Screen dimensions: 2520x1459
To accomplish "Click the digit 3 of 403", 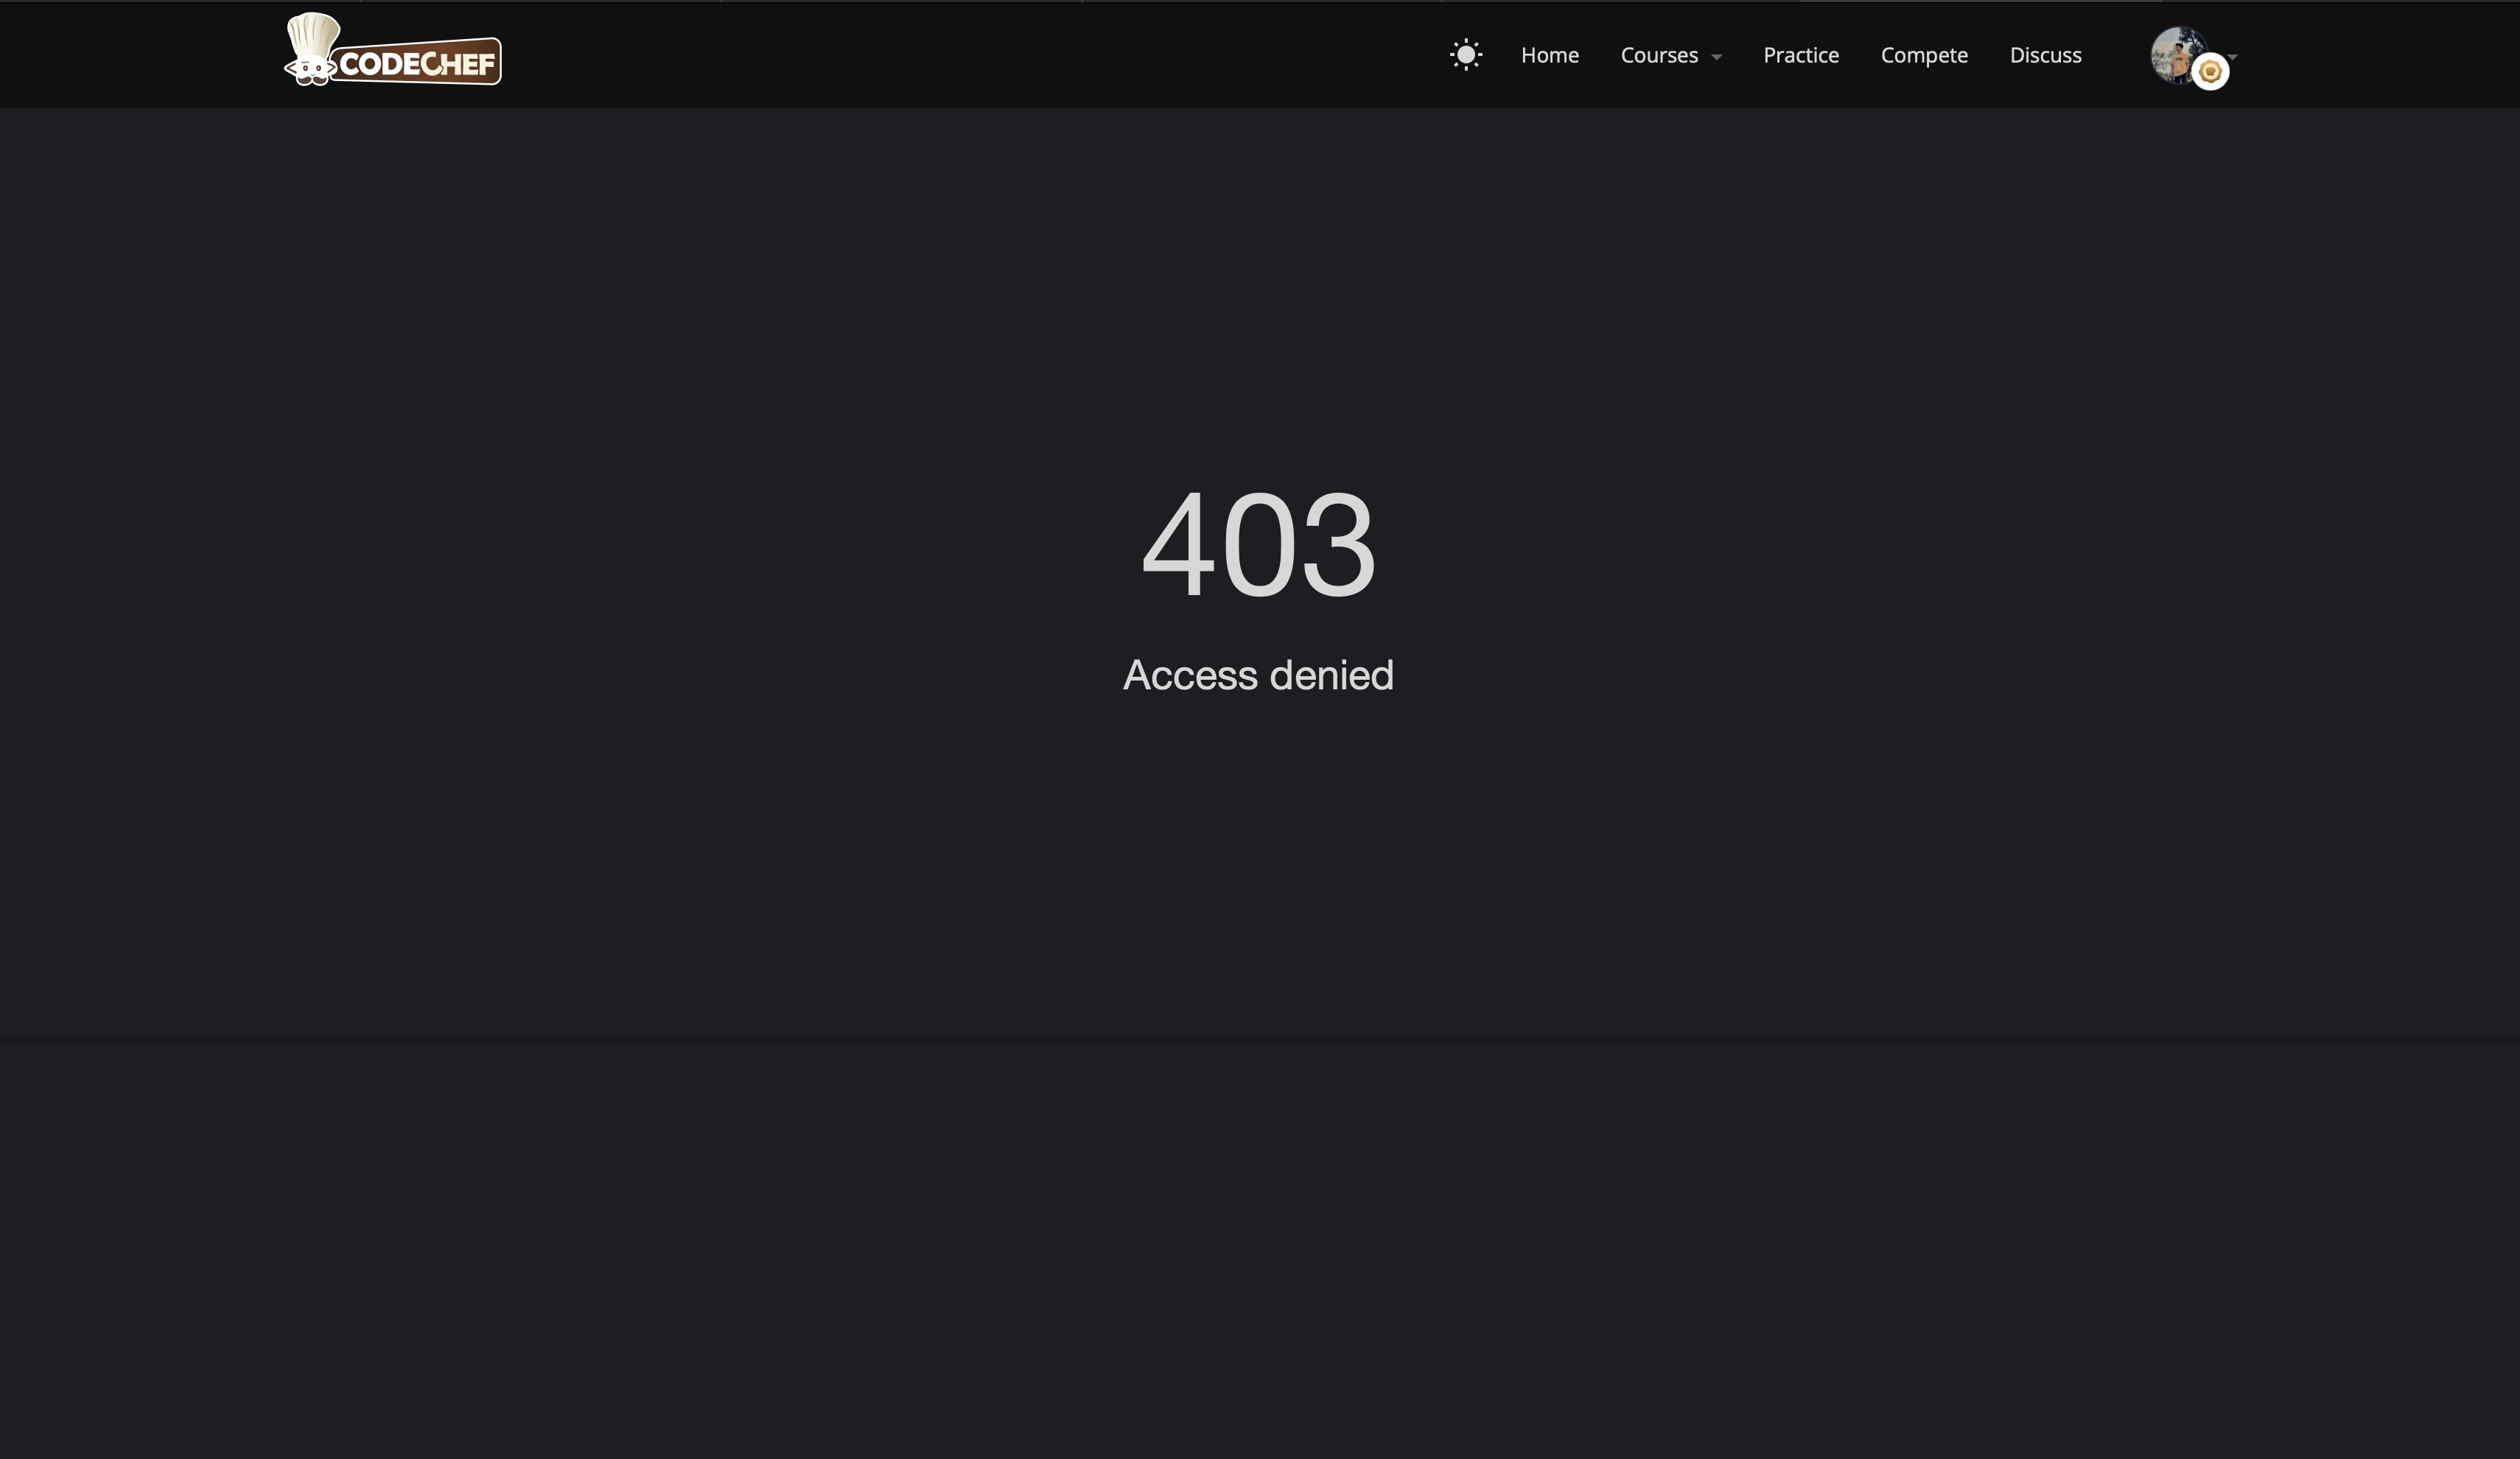I will tap(1338, 544).
